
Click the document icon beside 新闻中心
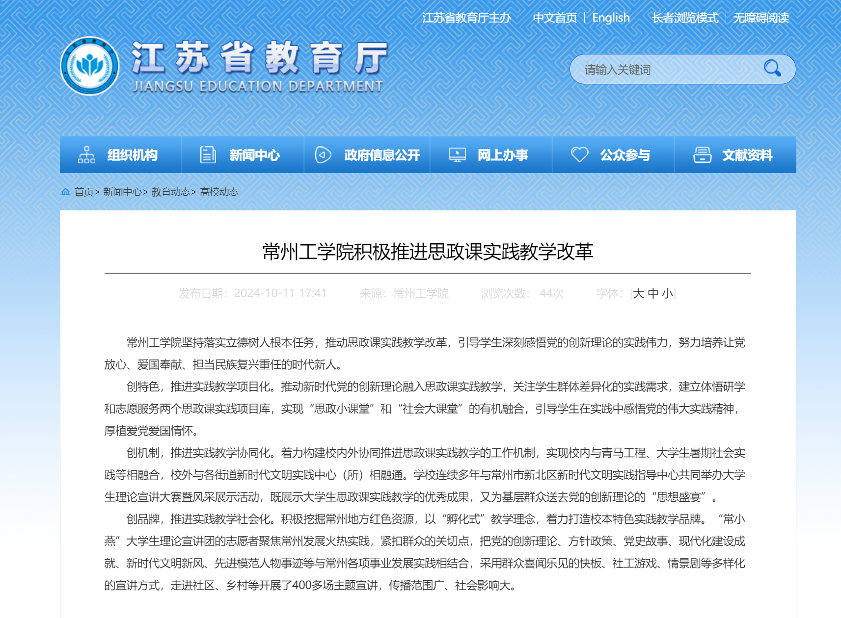(x=208, y=155)
